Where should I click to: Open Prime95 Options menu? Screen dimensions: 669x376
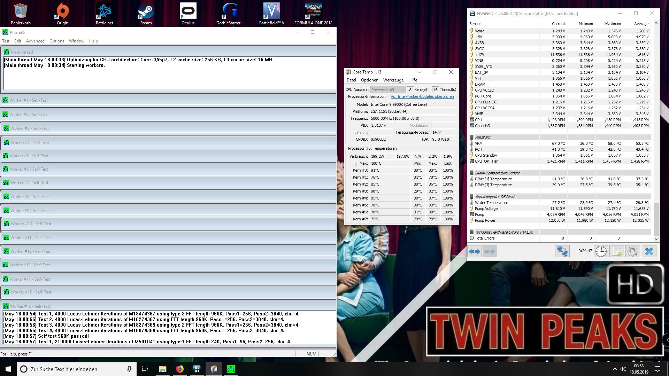tap(57, 41)
